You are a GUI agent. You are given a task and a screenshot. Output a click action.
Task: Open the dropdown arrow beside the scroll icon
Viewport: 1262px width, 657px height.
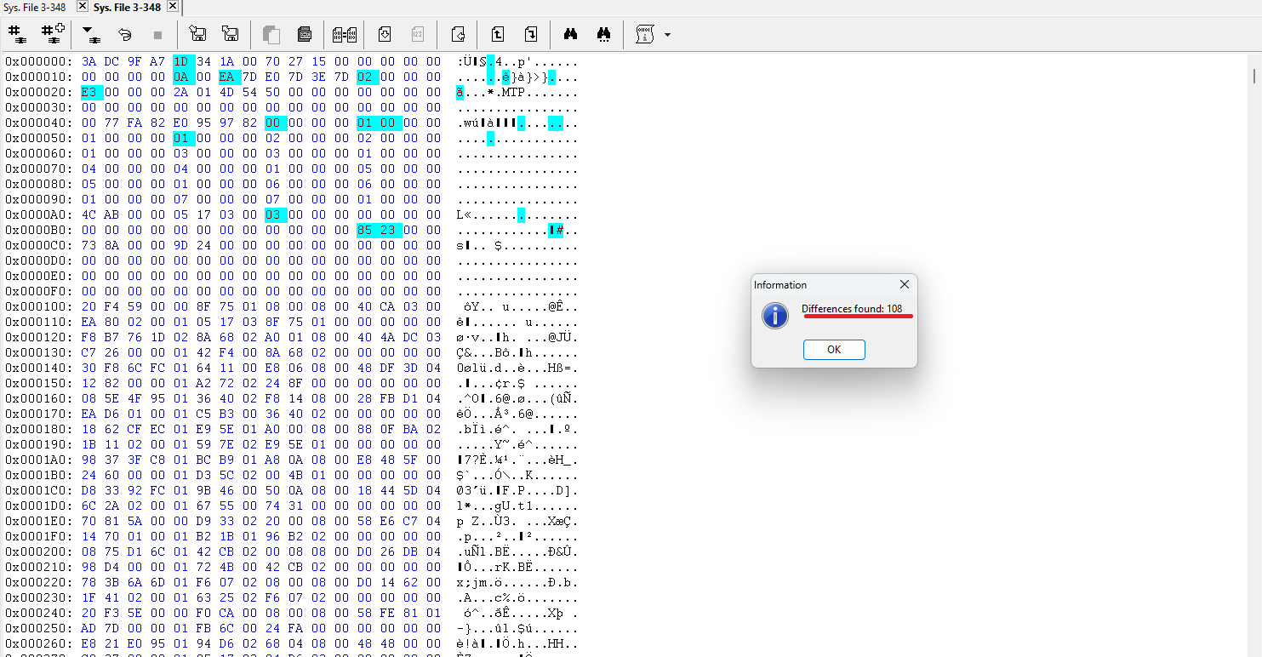pos(667,35)
